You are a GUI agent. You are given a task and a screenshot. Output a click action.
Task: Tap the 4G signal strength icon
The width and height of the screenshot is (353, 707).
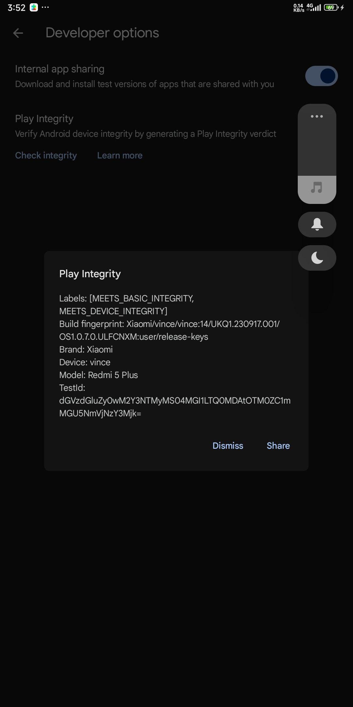(313, 8)
